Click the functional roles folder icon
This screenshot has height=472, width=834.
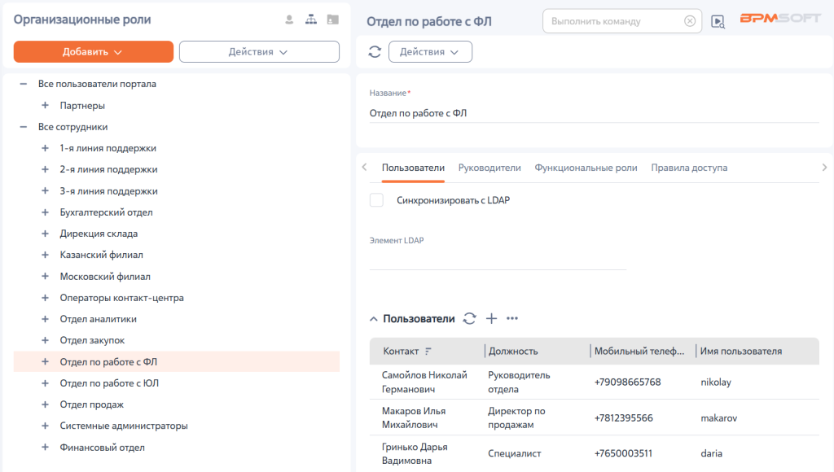tap(333, 20)
